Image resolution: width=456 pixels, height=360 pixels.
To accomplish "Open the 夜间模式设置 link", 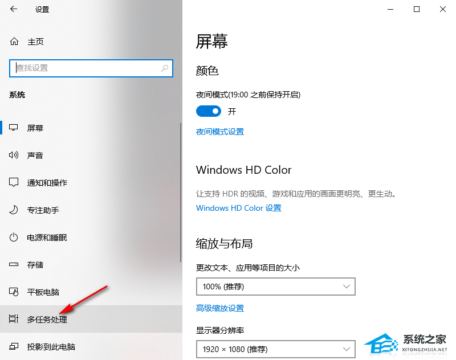I will [x=220, y=132].
